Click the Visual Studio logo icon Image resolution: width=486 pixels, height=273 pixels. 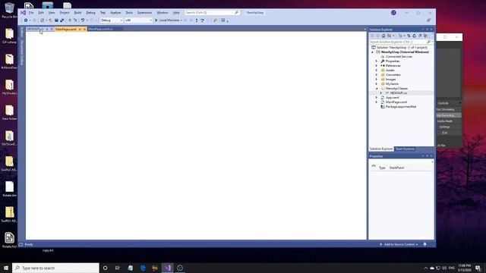pos(23,13)
